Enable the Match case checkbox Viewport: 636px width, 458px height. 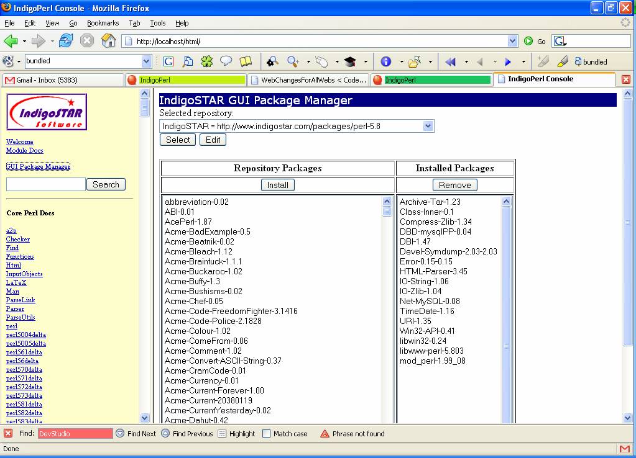(267, 434)
